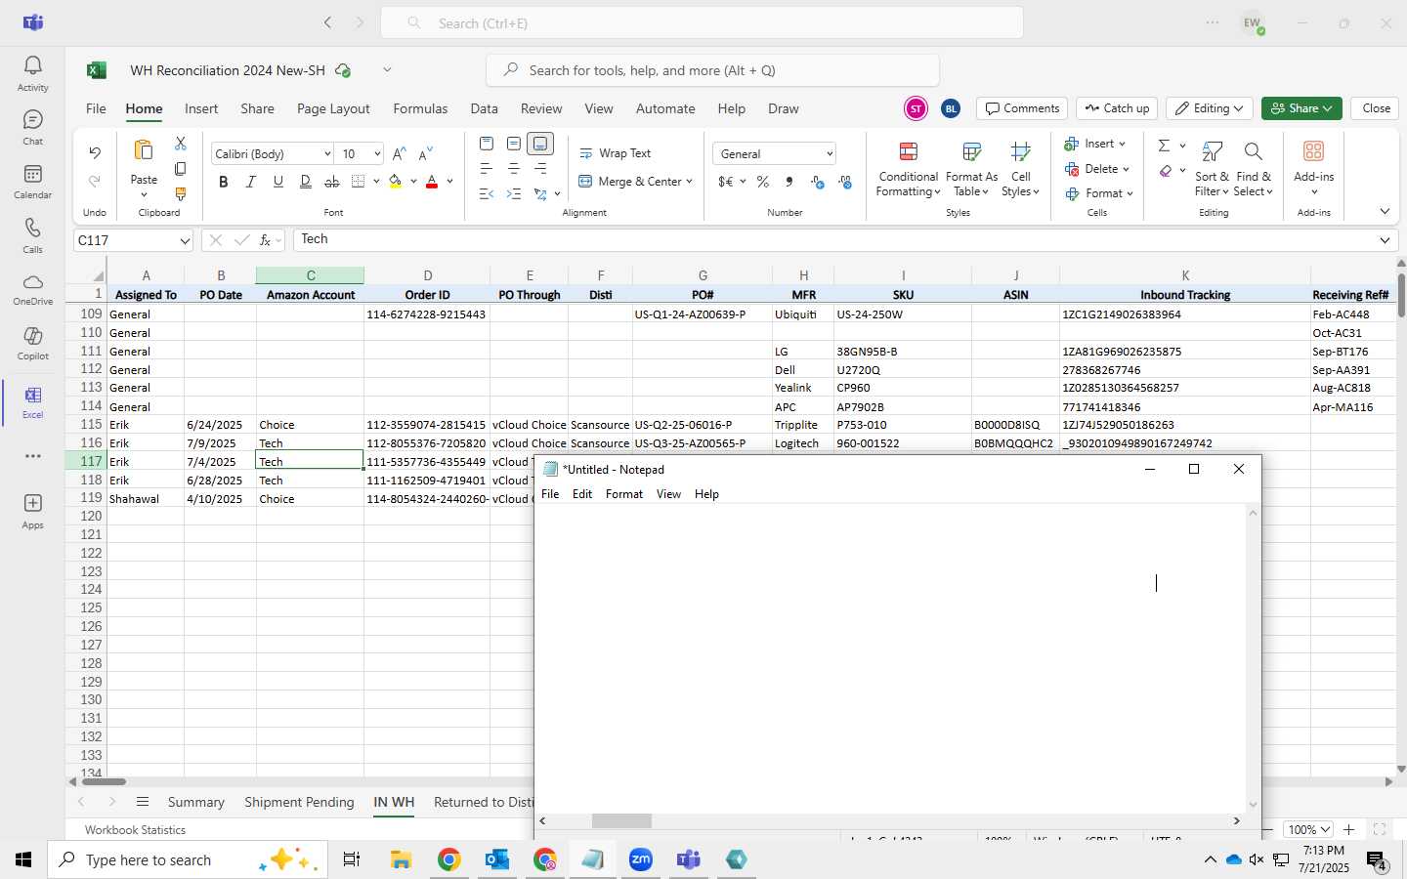The width and height of the screenshot is (1407, 879).
Task: Toggle Strikethrough formatting
Action: [x=332, y=182]
